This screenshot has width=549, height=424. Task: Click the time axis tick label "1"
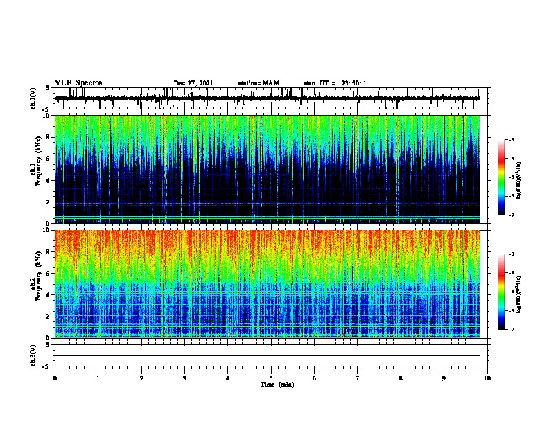[x=98, y=378]
